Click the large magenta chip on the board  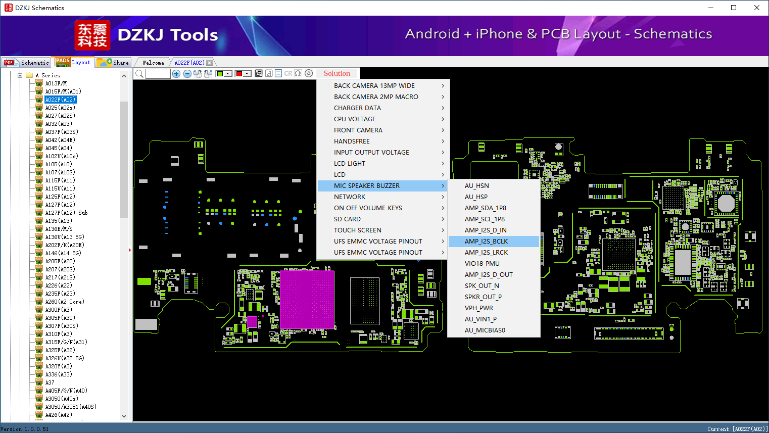pyautogui.click(x=307, y=300)
